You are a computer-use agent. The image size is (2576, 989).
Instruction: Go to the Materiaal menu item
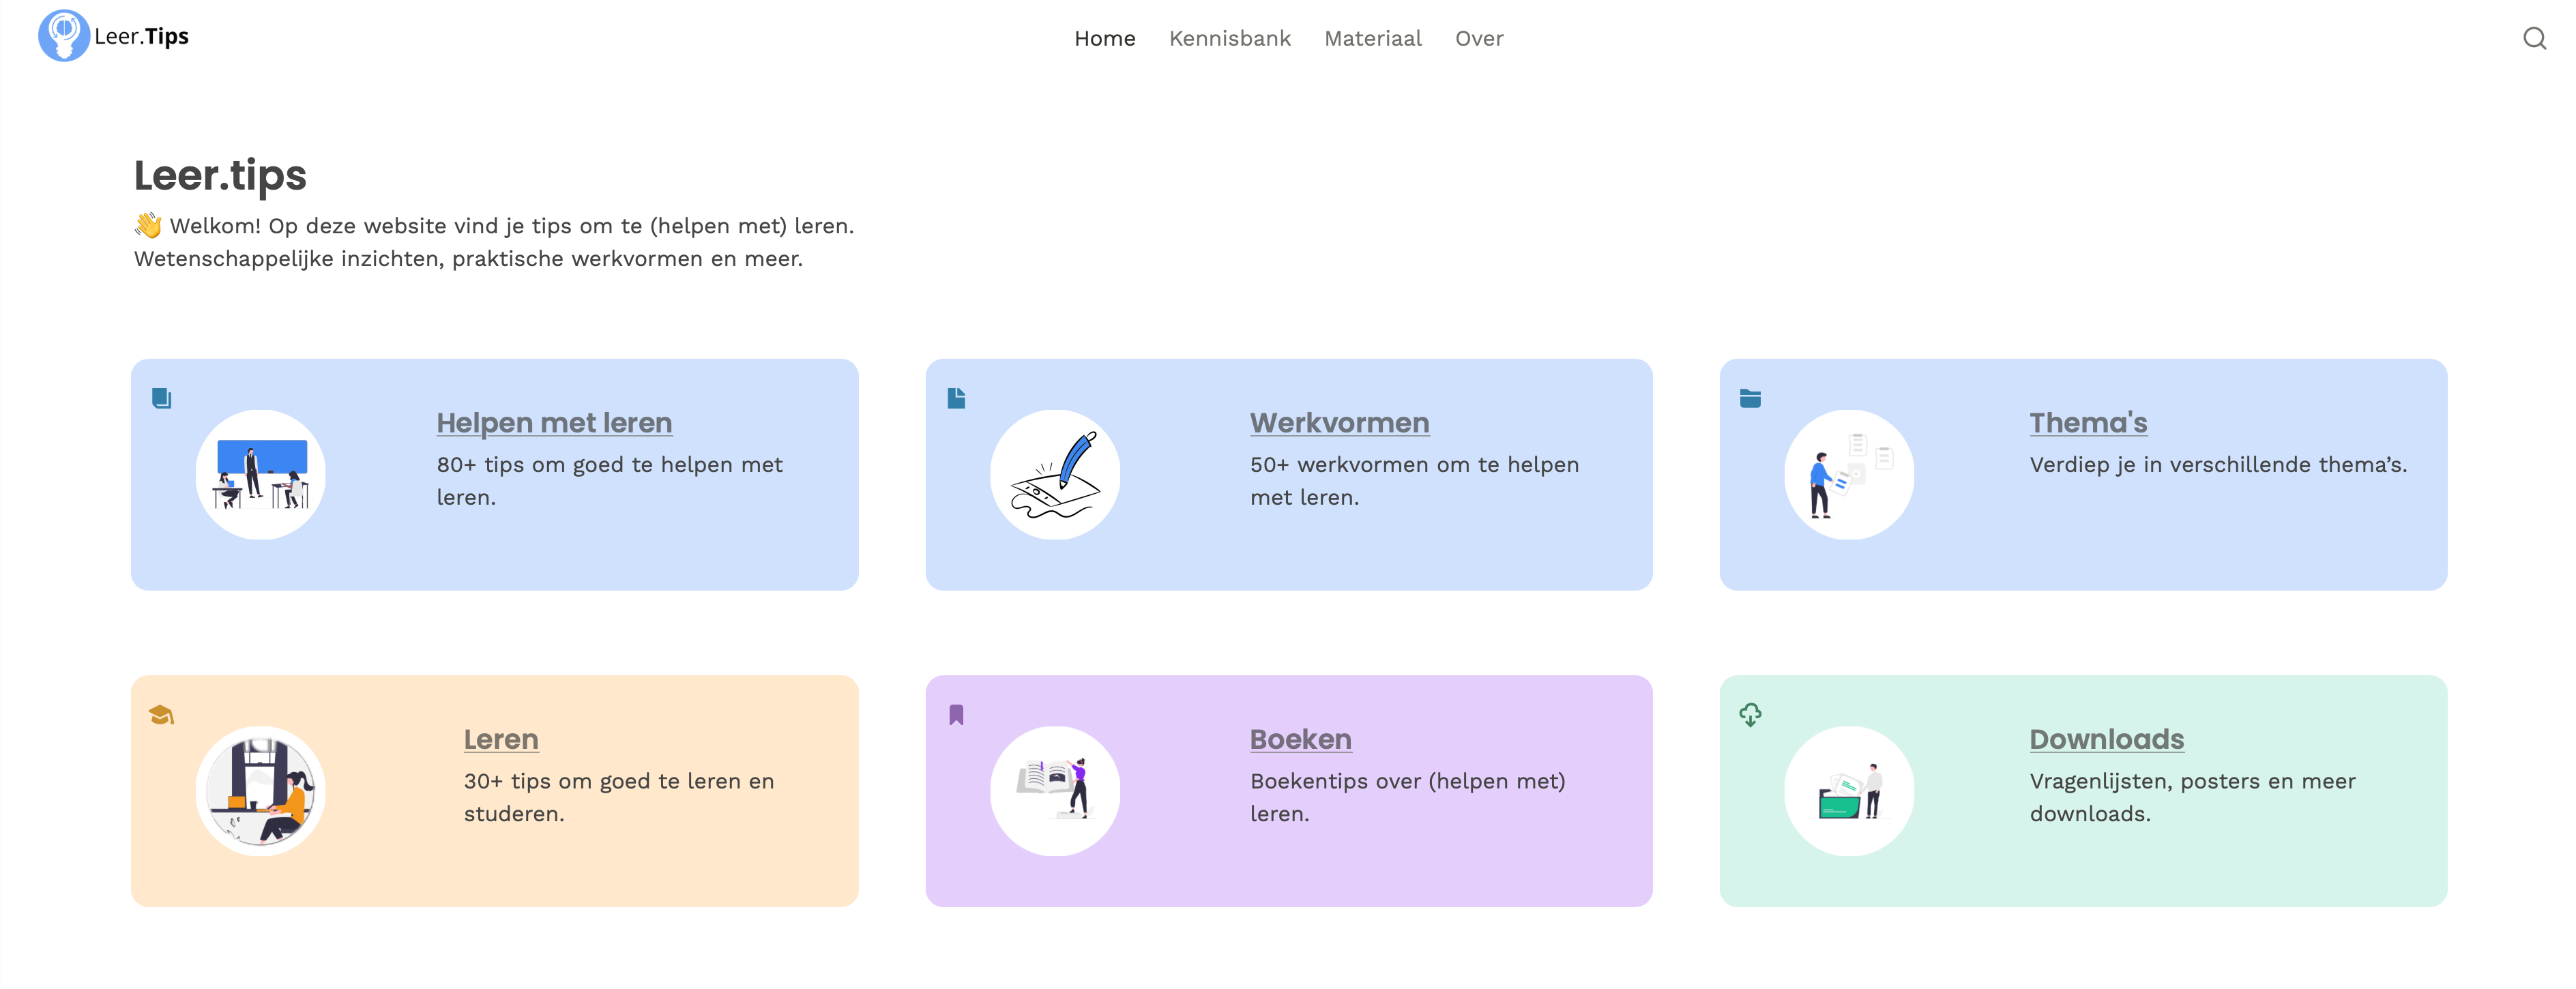[x=1372, y=38]
